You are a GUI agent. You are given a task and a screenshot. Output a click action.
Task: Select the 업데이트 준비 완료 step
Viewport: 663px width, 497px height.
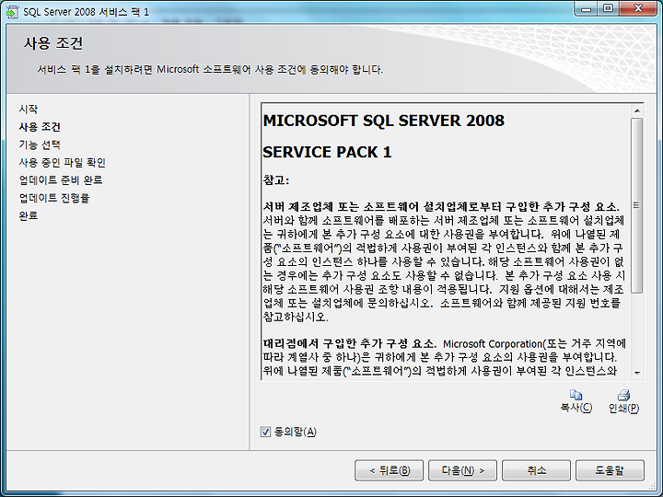pos(61,180)
